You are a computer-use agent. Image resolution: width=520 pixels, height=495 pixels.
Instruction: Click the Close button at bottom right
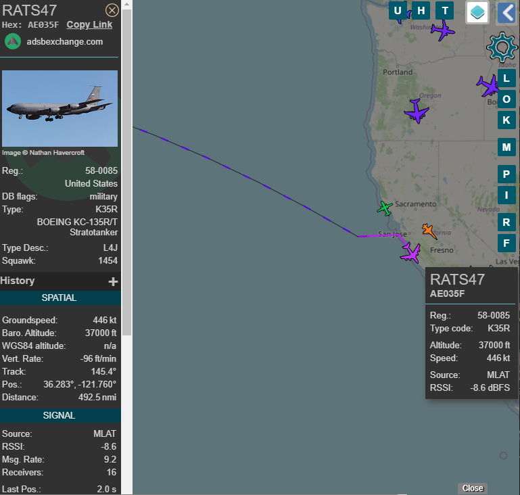[473, 488]
